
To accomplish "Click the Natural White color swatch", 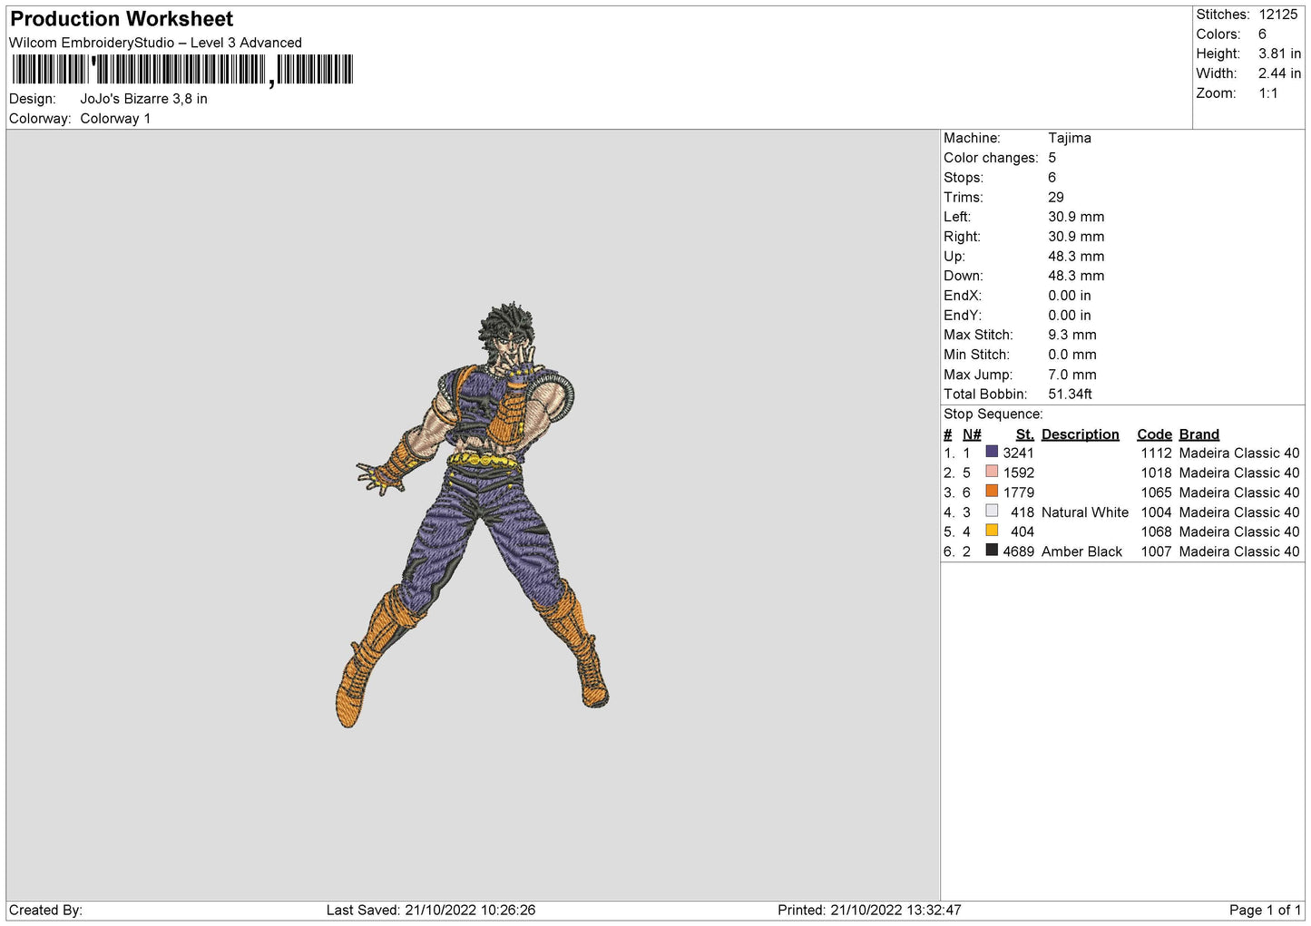I will click(x=992, y=512).
